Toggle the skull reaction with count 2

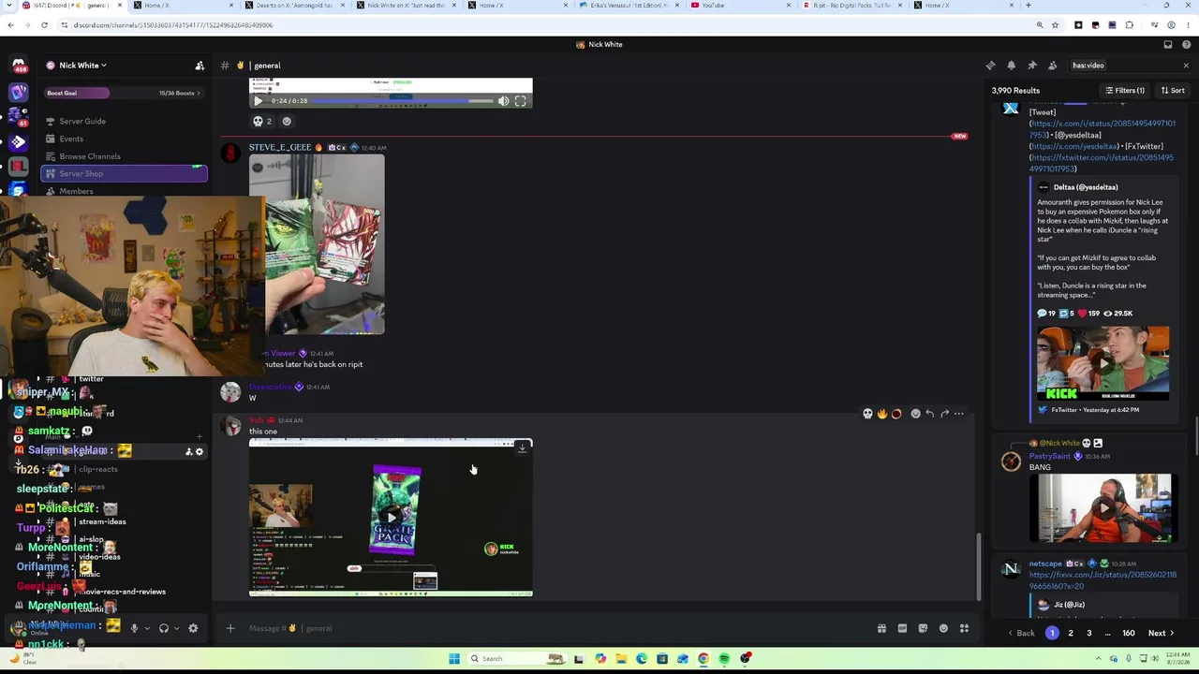[261, 121]
